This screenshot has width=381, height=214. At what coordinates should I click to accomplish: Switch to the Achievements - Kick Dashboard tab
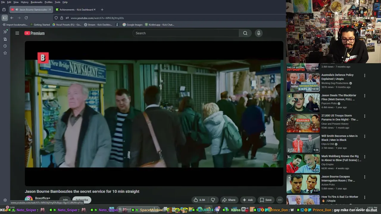(76, 10)
